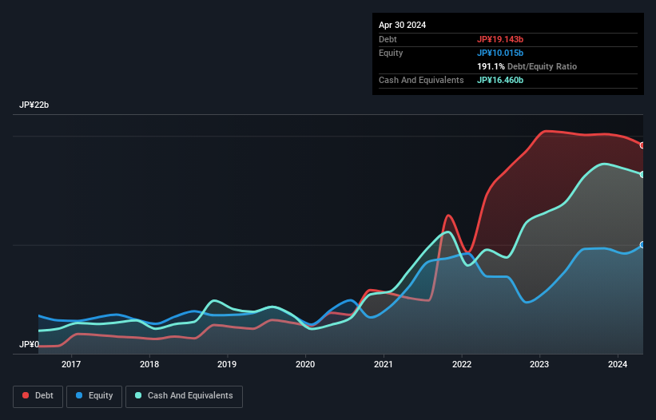
Task: Toggle Cash And Equivalents legend button
Action: tap(184, 396)
